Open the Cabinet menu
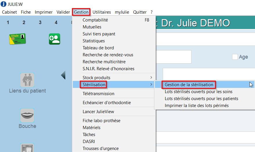Image resolution: width=255 pixels, height=152 pixels. (x=10, y=12)
